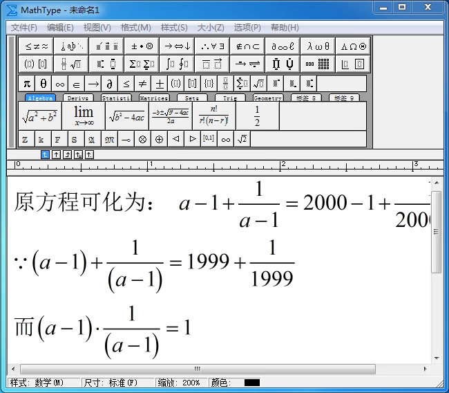Insert the one-half fraction expression
The width and height of the screenshot is (449, 393).
[x=257, y=116]
